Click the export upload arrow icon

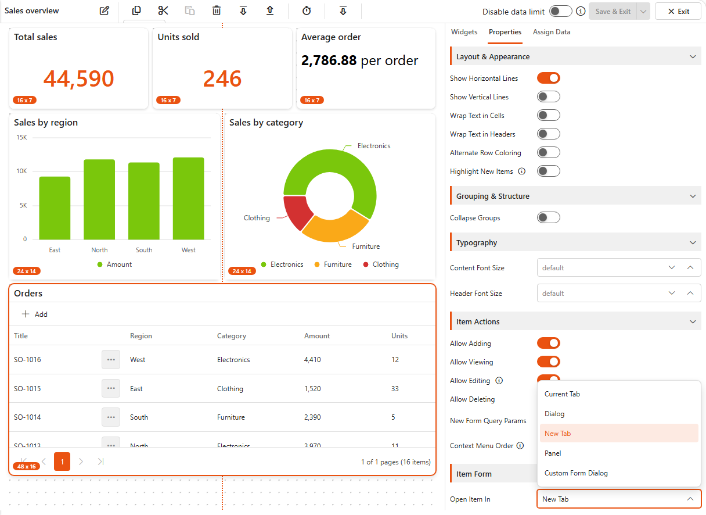[x=270, y=11]
